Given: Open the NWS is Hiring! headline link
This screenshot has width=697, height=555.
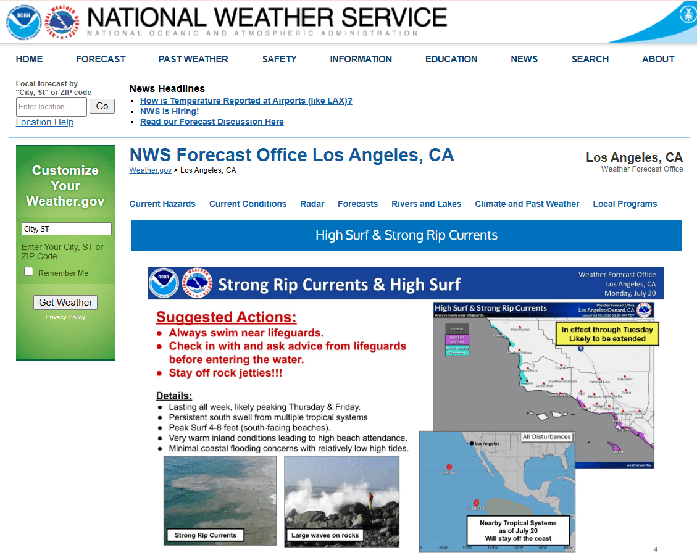Looking at the screenshot, I should click(x=169, y=112).
